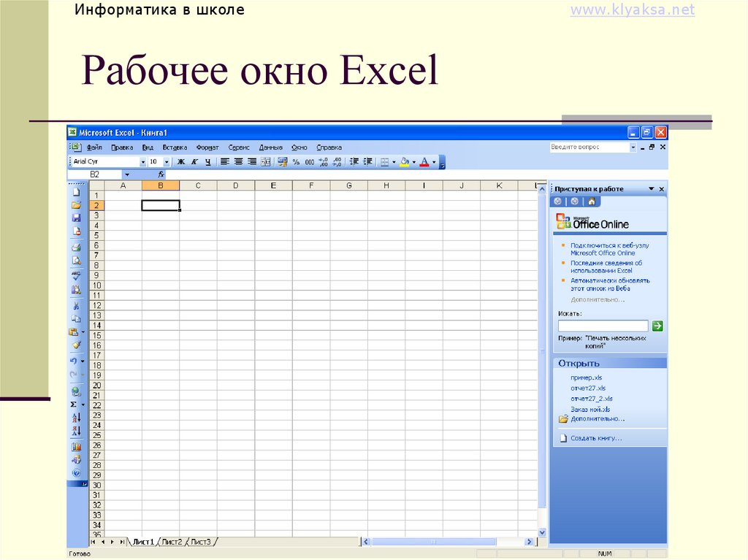Click the Создать книгу link
The image size is (748, 560).
click(x=596, y=438)
